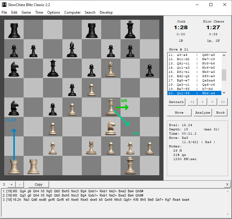The width and height of the screenshot is (232, 219).
Task: Select the white bishop attacking near black's king
Action: 111,68
